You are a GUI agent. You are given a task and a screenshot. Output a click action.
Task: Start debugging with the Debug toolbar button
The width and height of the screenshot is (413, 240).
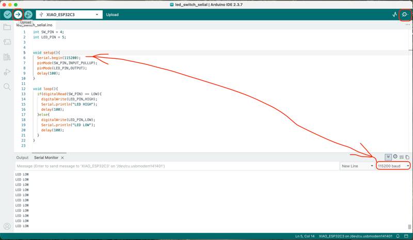coord(28,14)
